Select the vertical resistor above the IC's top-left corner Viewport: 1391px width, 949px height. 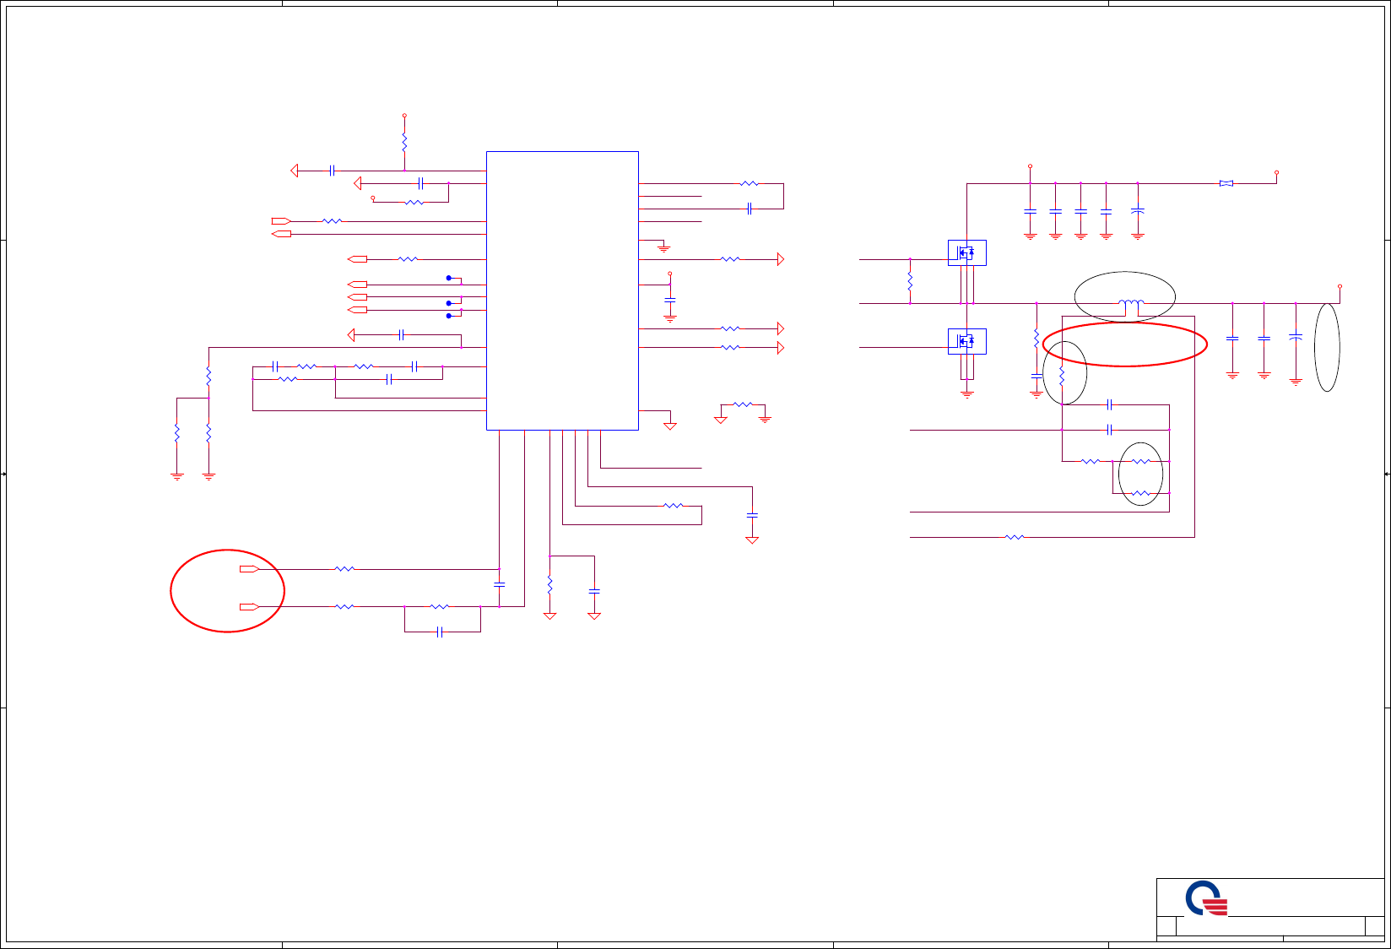click(x=404, y=140)
